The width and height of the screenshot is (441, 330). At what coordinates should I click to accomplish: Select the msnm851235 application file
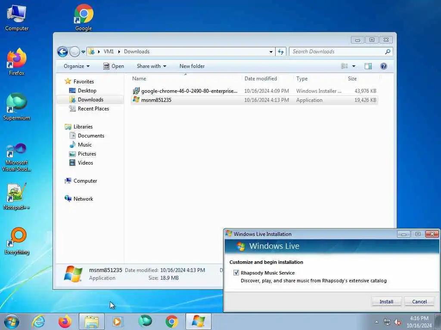254,100
